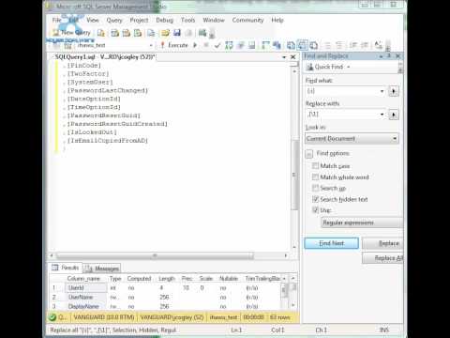Click the Analysis Services MDX Query icon
Image resolution: width=450 pixels, height=338 pixels.
point(114,33)
